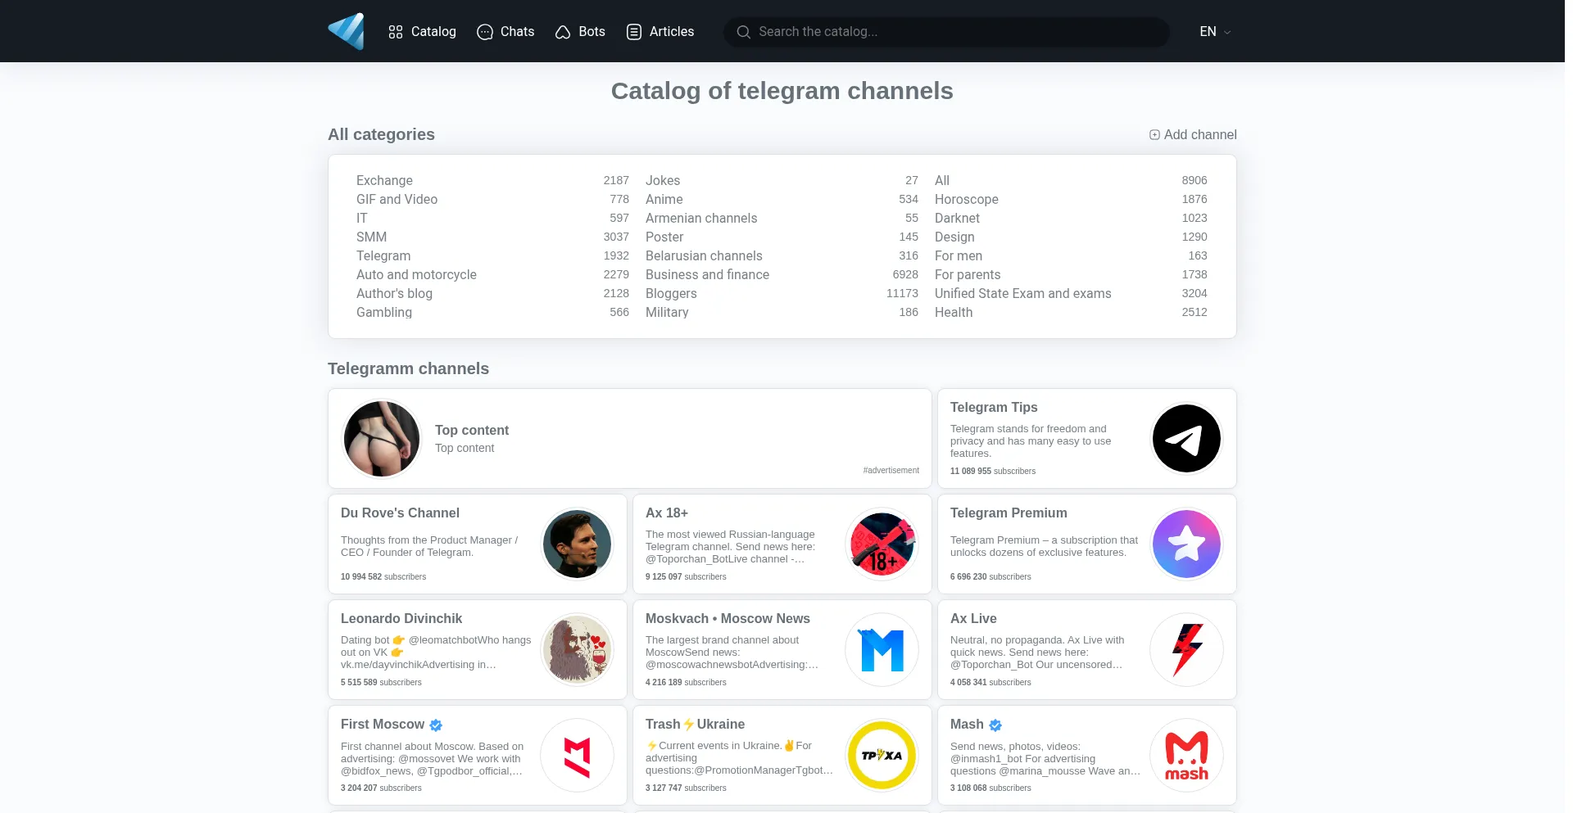Open the Leonardo Divinchik channel title
The width and height of the screenshot is (1573, 813).
coord(401,619)
